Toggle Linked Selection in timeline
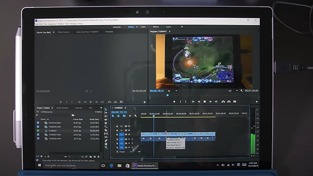 [x=124, y=116]
